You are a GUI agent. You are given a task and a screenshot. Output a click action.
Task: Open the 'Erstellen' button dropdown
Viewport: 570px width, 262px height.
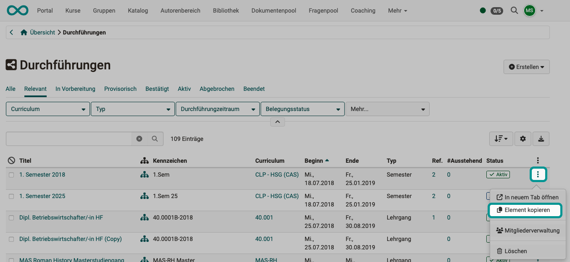pyautogui.click(x=526, y=66)
